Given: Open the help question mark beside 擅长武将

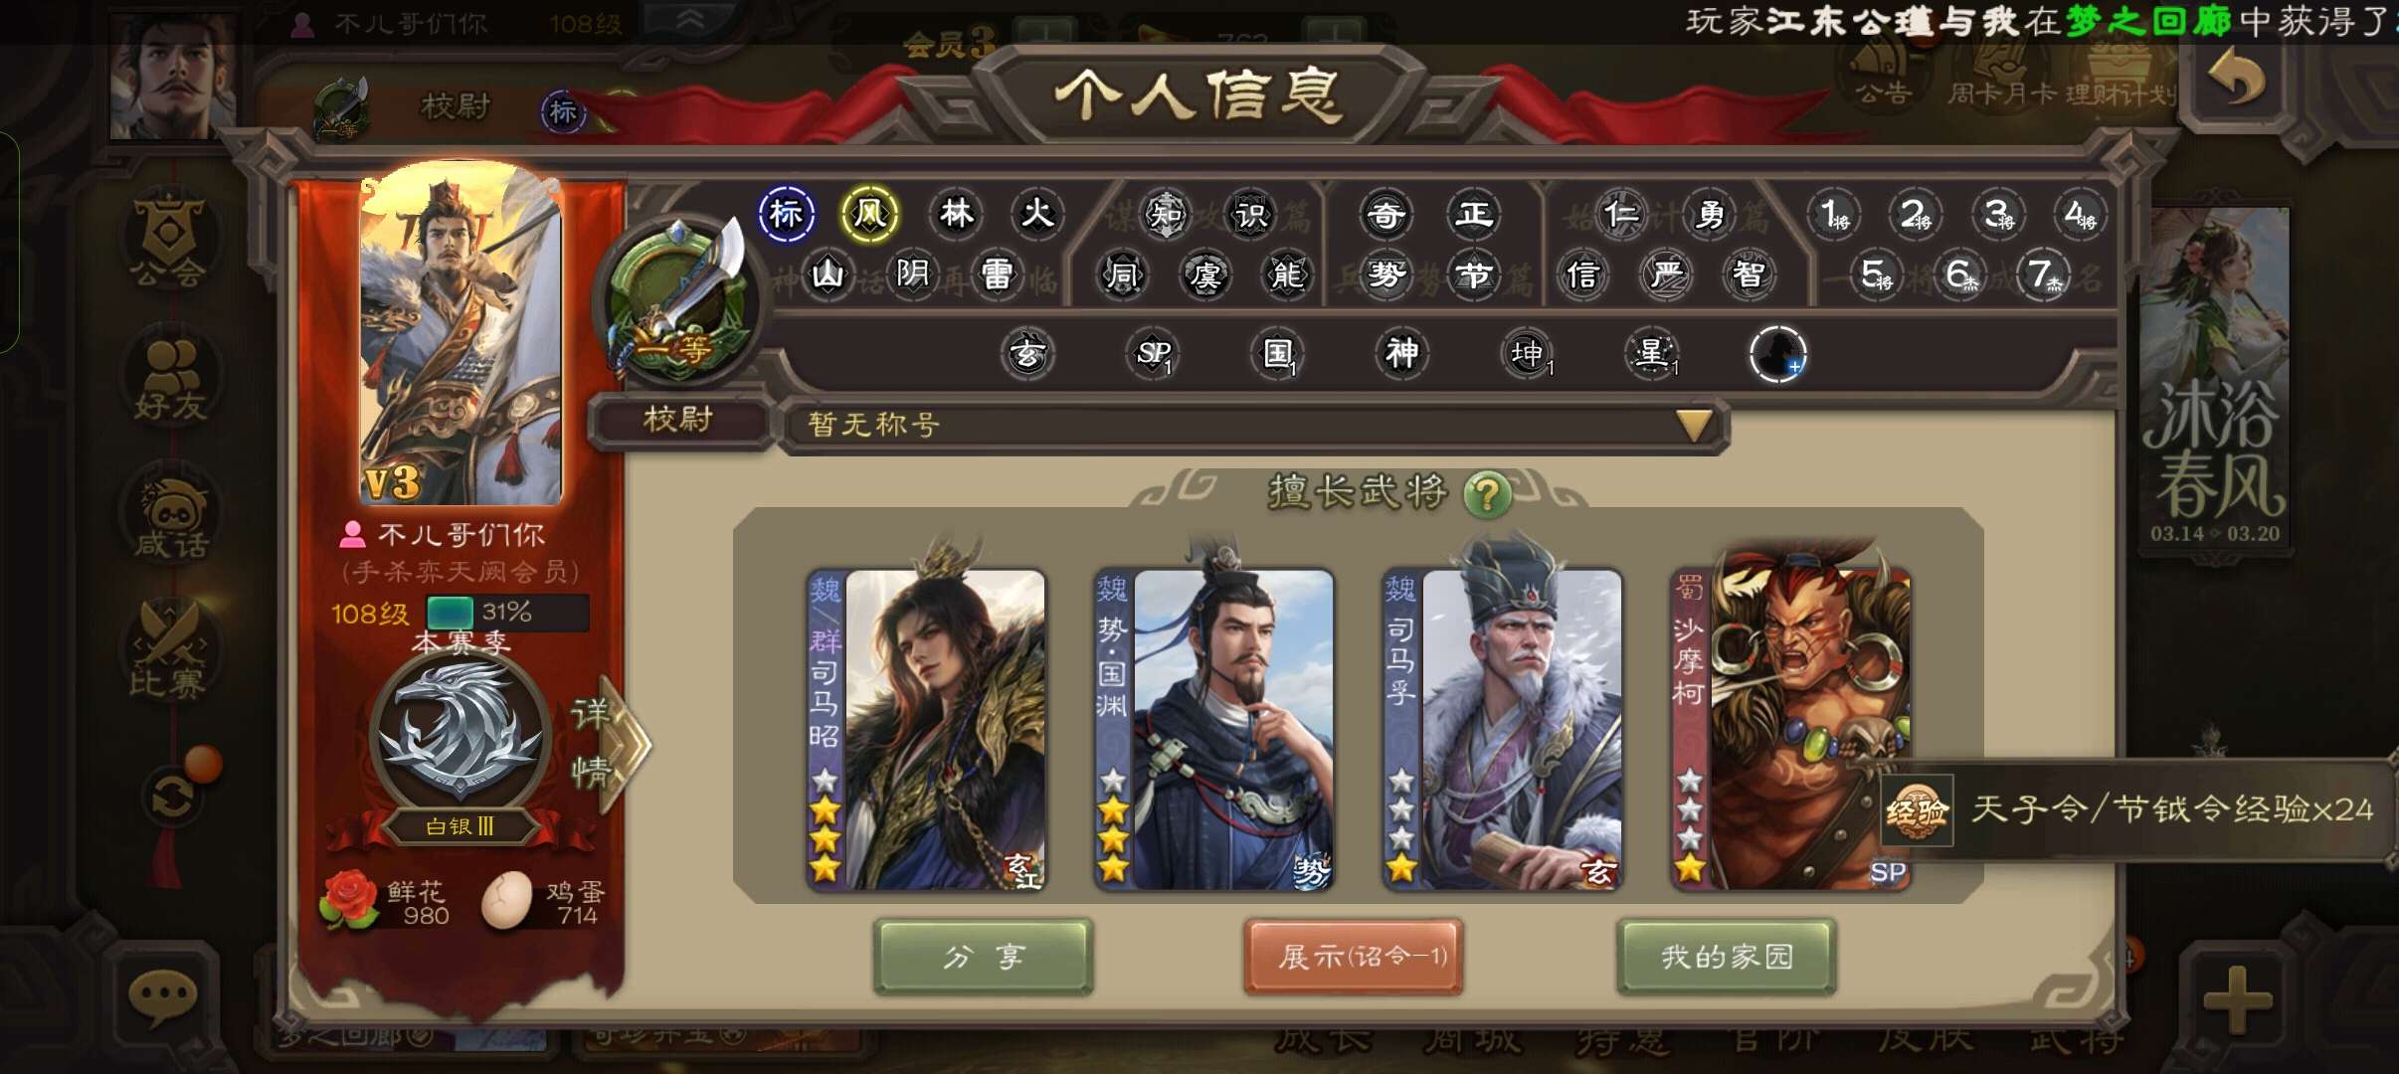Looking at the screenshot, I should [1487, 493].
